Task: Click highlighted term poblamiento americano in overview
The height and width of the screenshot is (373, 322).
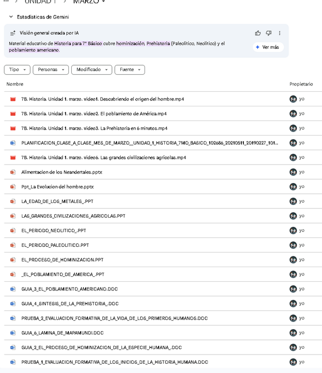Action: (34, 50)
